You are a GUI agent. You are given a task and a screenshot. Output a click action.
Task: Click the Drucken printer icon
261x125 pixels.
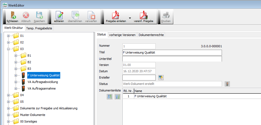166,15
